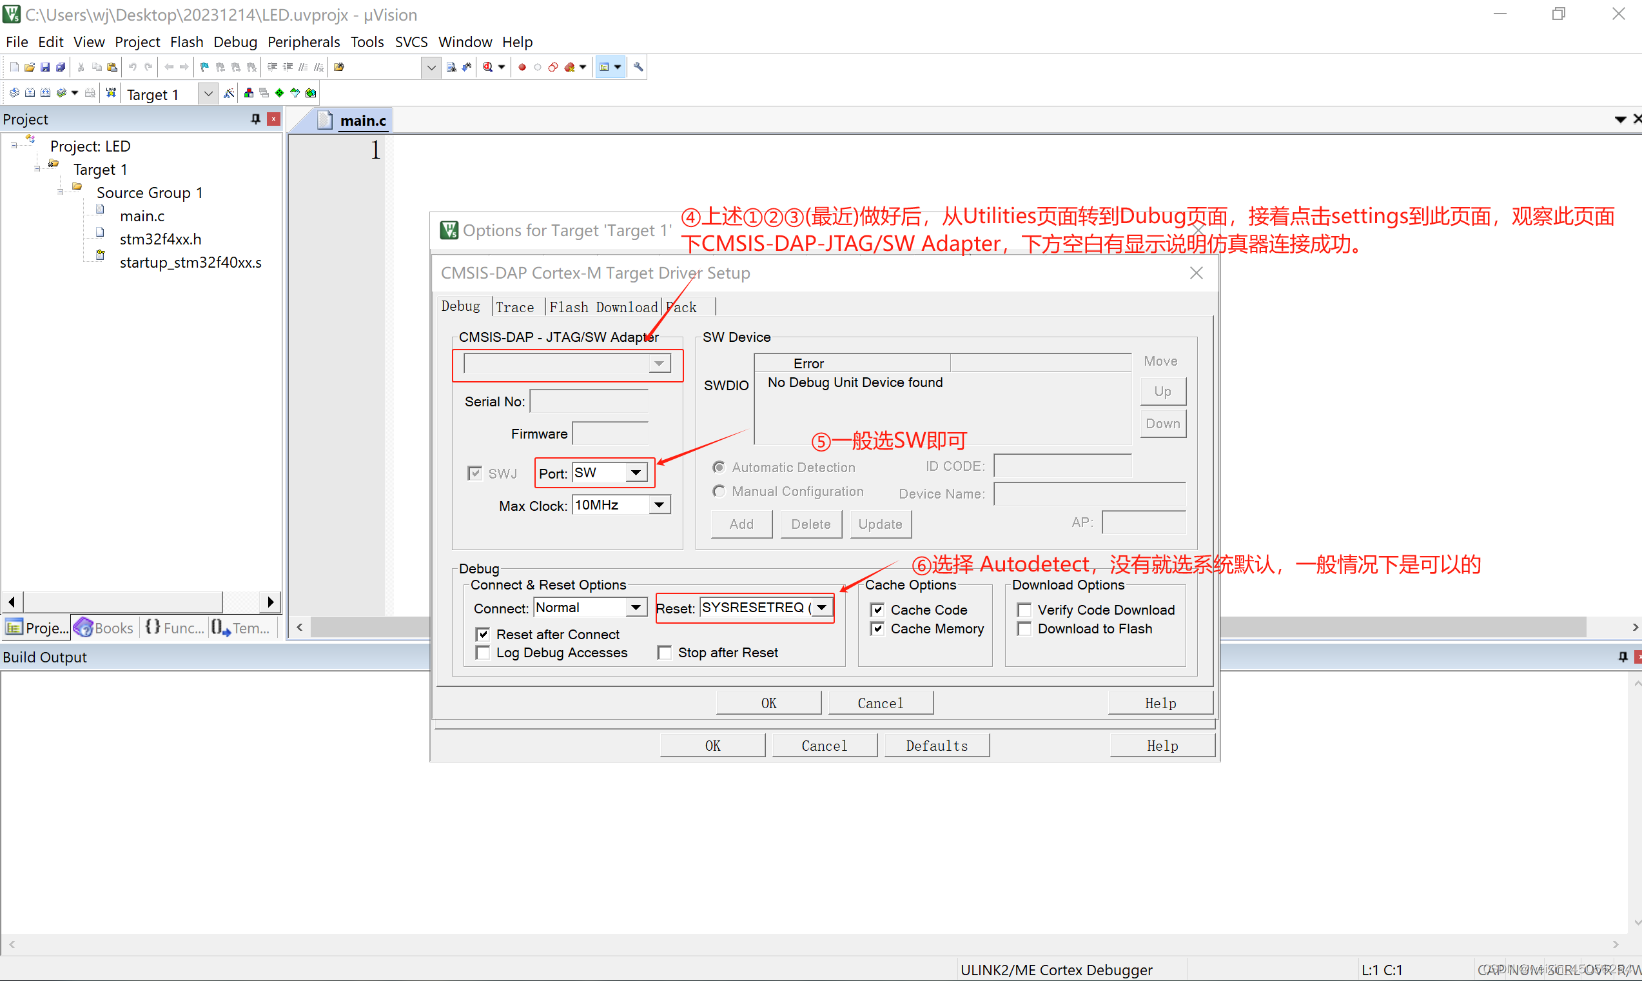Uncheck Cache Code option

[x=877, y=610]
